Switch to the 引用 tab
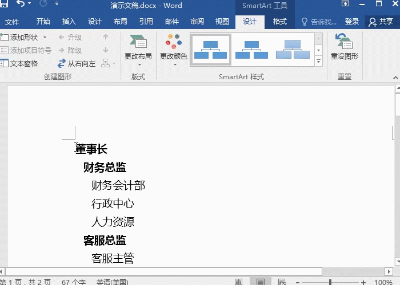Screen dimensions: 400x285 pyautogui.click(x=146, y=22)
